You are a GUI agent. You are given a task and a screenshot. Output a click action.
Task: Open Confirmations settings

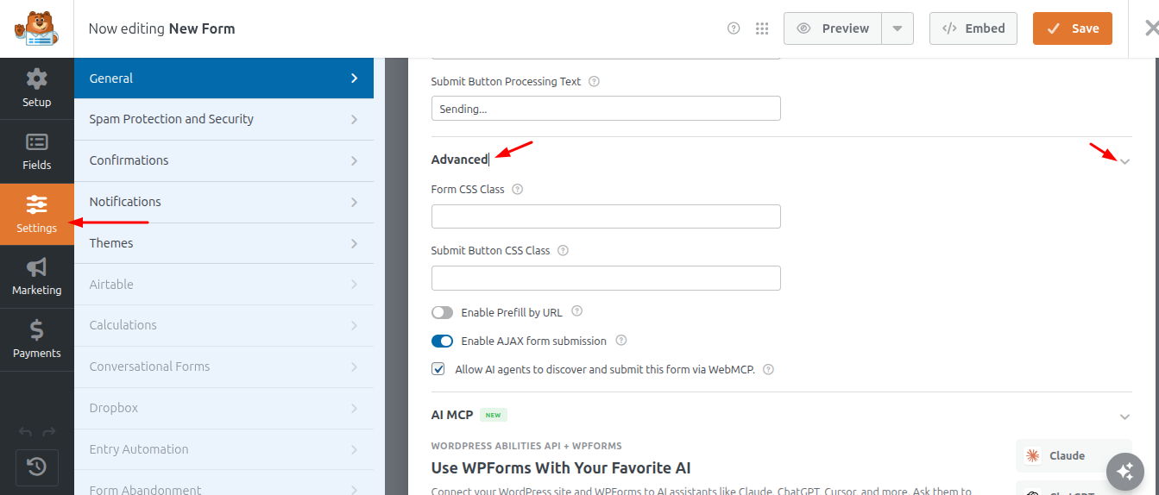[224, 160]
